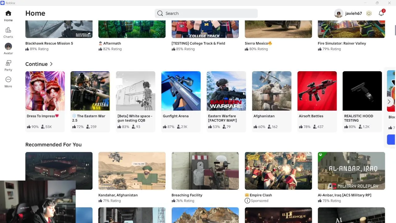Click Al-Anbar, Iraq [ACS Military RP] title
396x223 pixels.
344,195
